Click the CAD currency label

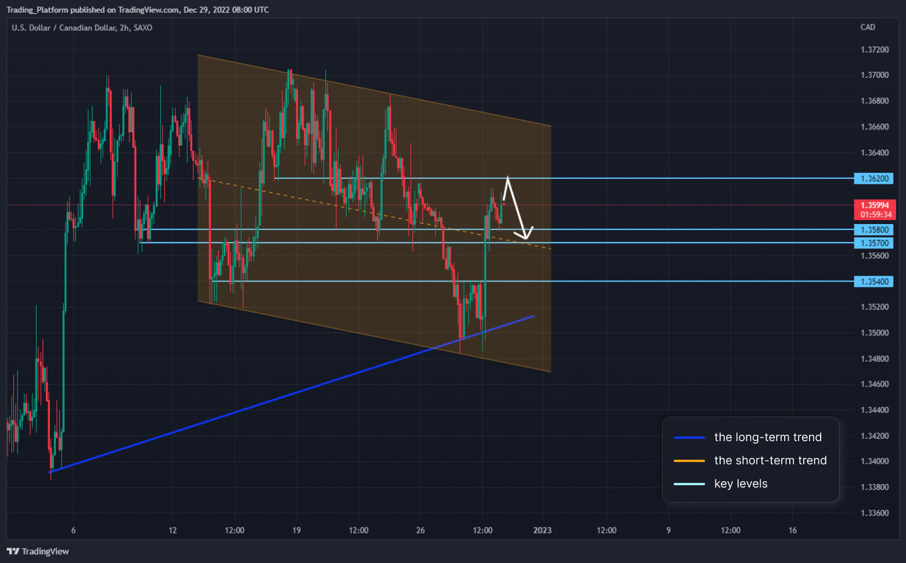pos(868,27)
